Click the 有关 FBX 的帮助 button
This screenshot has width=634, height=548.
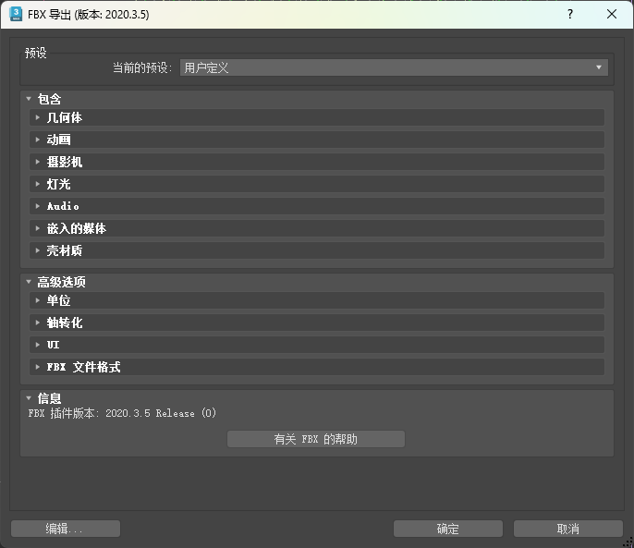click(x=316, y=439)
